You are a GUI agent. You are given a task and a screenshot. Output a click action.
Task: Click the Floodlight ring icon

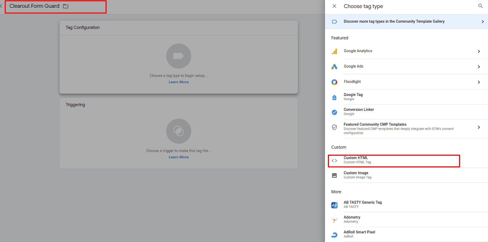(334, 82)
